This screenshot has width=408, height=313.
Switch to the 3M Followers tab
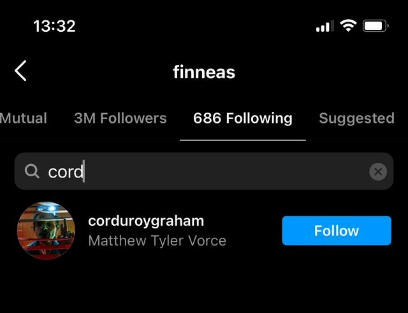(x=120, y=118)
